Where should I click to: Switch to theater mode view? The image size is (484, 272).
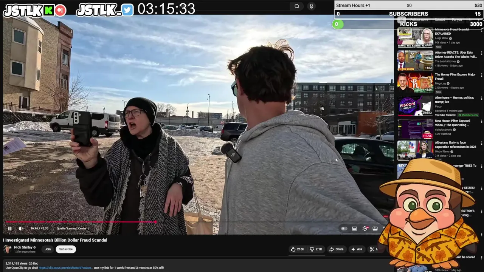(375, 229)
